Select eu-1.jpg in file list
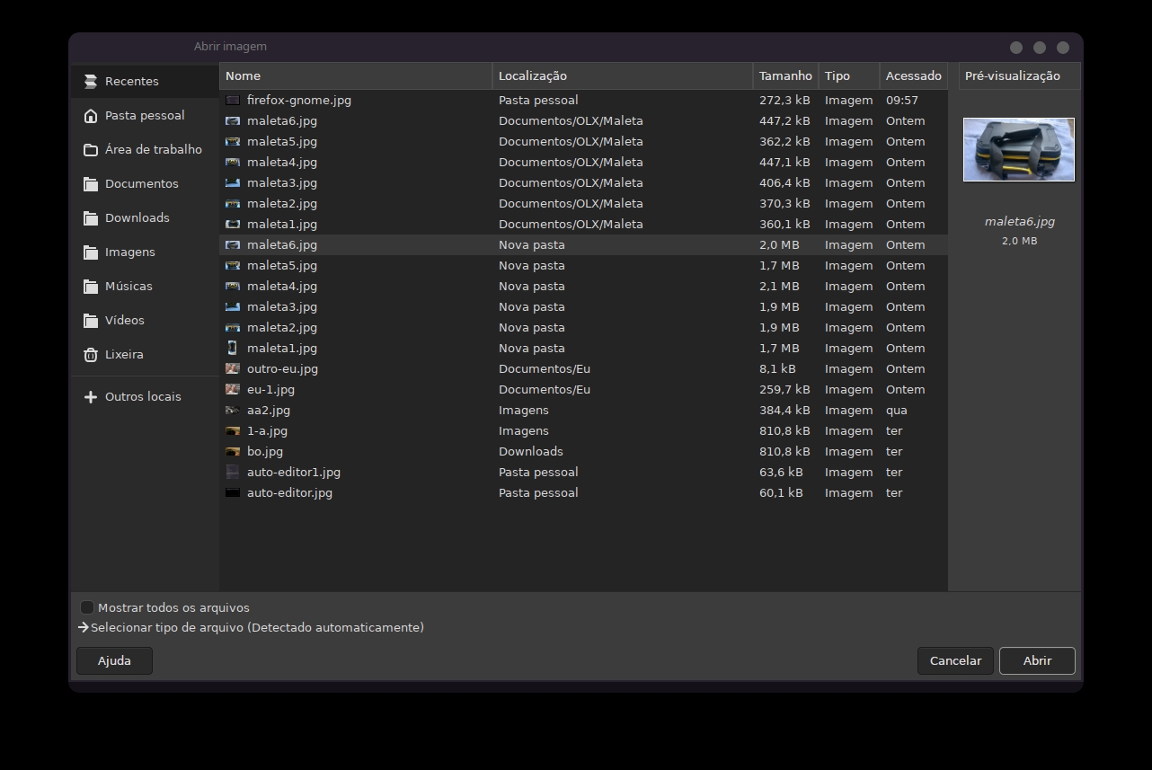1152x770 pixels. tap(270, 390)
